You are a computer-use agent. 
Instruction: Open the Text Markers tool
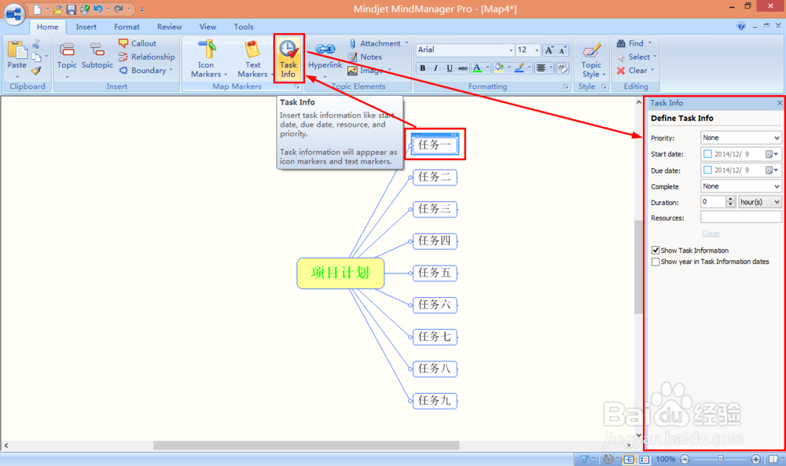coord(252,59)
